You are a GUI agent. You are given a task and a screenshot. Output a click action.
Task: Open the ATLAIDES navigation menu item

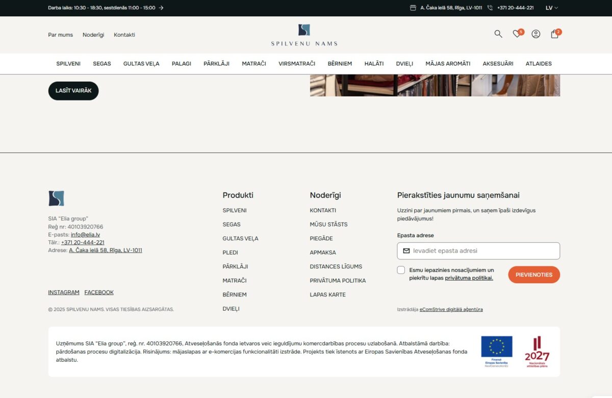[x=539, y=63]
